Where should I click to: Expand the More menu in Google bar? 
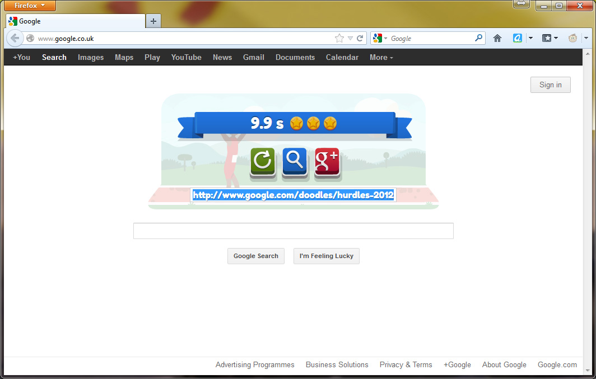(381, 57)
